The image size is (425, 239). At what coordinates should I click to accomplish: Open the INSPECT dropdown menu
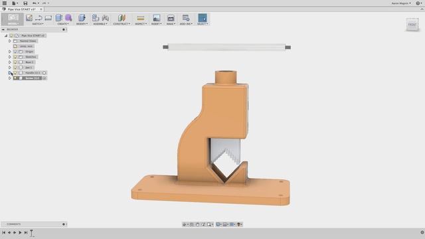click(141, 24)
